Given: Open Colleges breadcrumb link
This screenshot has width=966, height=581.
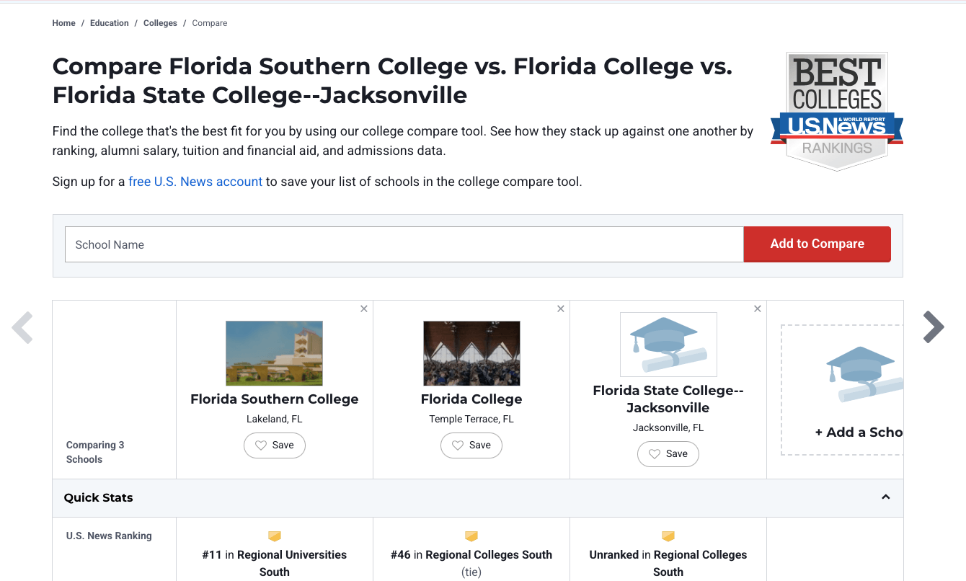Looking at the screenshot, I should click(x=160, y=23).
